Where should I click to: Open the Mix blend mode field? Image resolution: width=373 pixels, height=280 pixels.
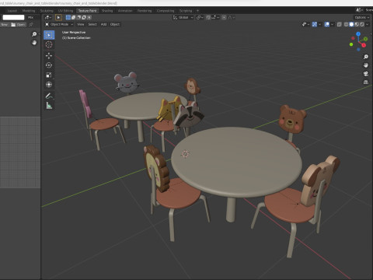[33, 17]
